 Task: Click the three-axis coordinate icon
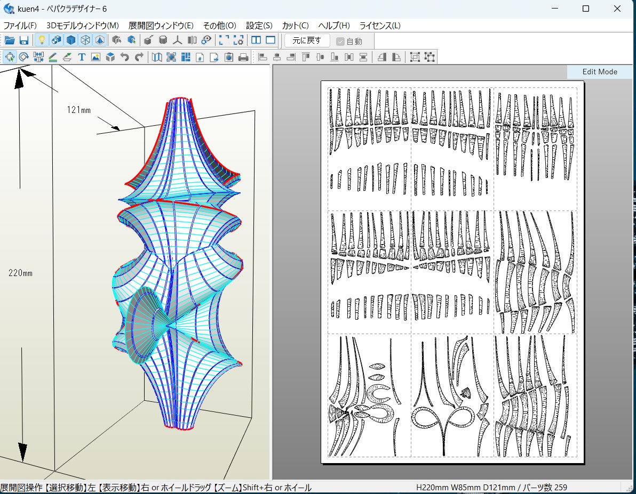[177, 40]
